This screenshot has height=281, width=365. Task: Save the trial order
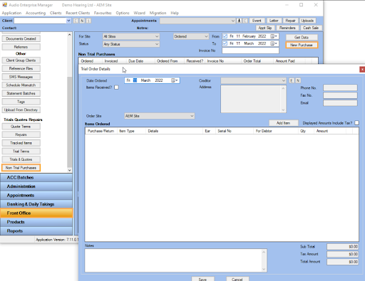click(202, 279)
